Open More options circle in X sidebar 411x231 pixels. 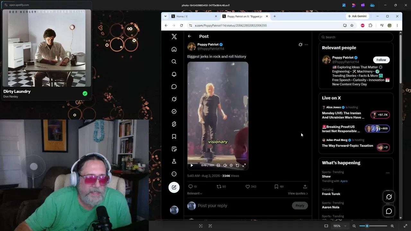click(174, 174)
